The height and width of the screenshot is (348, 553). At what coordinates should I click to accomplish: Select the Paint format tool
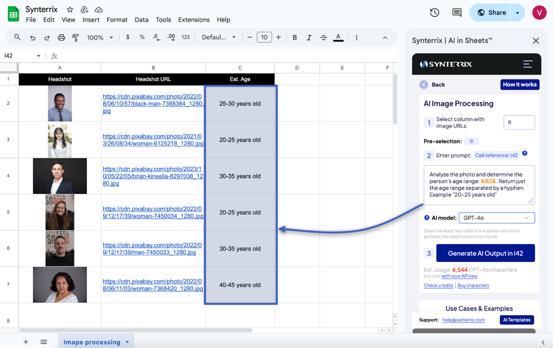pos(76,37)
